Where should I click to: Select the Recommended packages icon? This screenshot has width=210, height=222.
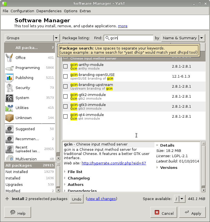(x=9, y=139)
